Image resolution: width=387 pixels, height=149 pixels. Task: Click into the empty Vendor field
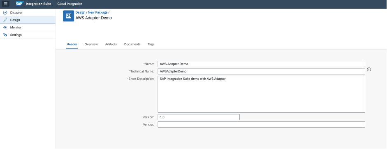[x=261, y=125]
